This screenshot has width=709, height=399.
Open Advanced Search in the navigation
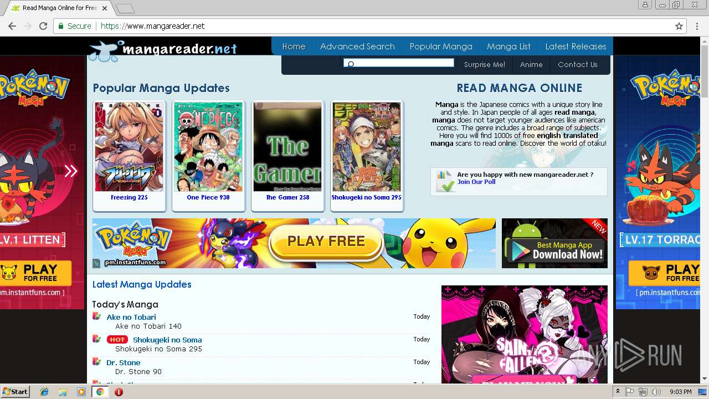click(357, 47)
